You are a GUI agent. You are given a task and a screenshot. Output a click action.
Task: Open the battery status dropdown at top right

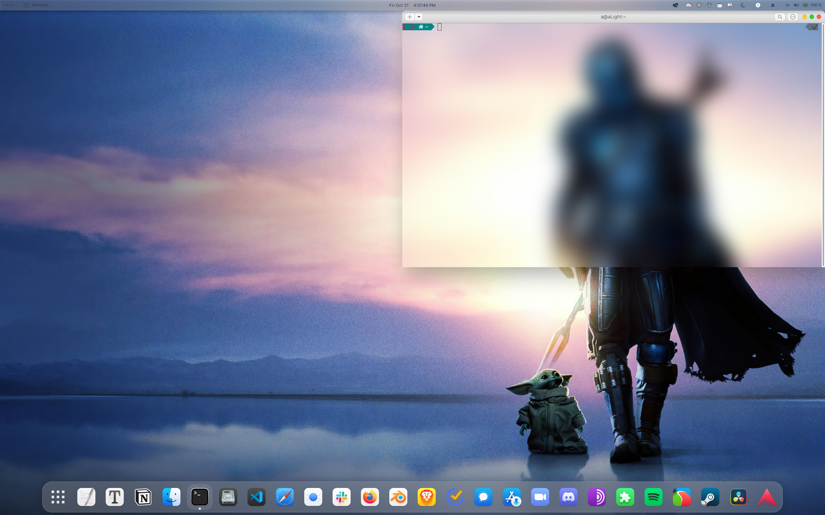coord(806,5)
